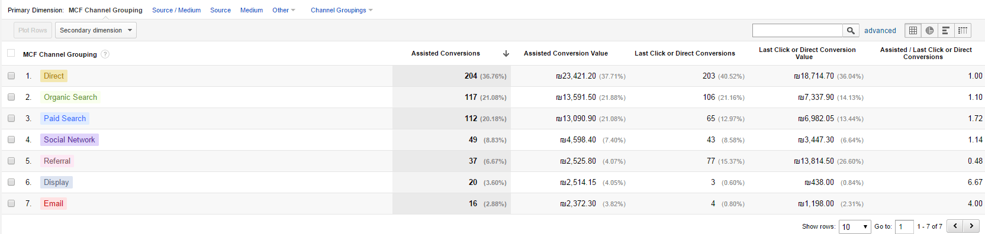Expand the Other dimension dropdown

(284, 10)
